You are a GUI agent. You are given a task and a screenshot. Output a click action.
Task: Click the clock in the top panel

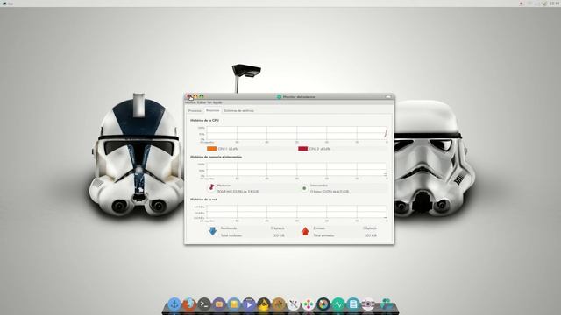[555, 3]
